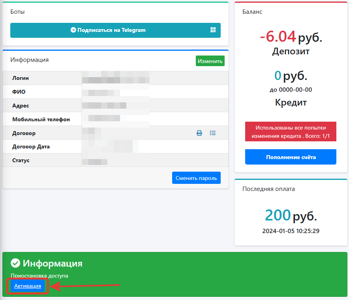Click the Последняя оплата heading
Image resolution: width=349 pixels, height=300 pixels.
coord(268,189)
